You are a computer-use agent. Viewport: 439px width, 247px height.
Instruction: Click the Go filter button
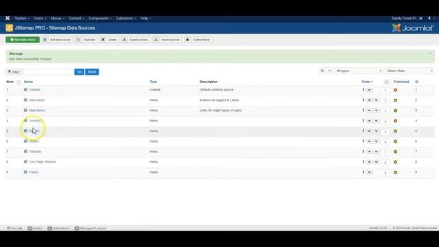80,71
